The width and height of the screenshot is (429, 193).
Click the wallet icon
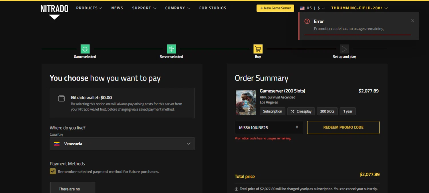tap(61, 99)
